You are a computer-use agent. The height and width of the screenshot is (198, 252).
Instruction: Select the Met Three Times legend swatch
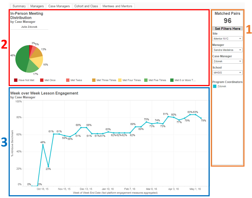(x=94, y=80)
